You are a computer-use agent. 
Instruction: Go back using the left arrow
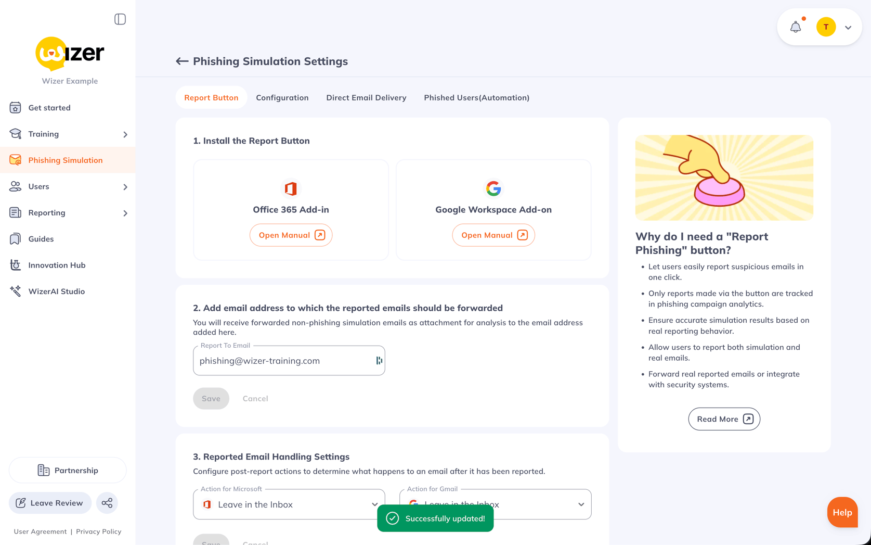click(181, 61)
